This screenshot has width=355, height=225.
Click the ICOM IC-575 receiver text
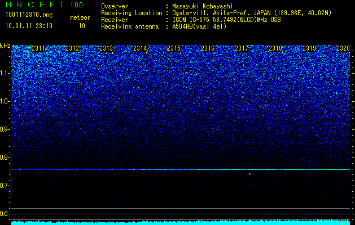(226, 20)
